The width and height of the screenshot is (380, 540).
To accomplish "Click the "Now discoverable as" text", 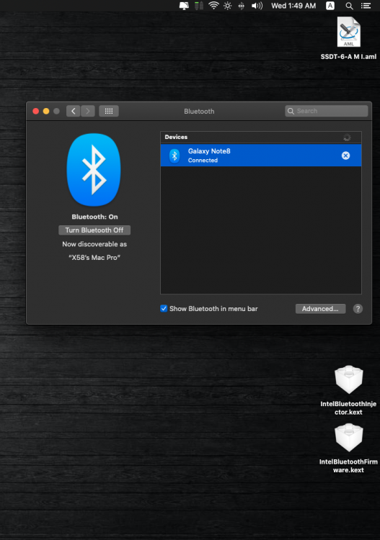I will tap(94, 244).
